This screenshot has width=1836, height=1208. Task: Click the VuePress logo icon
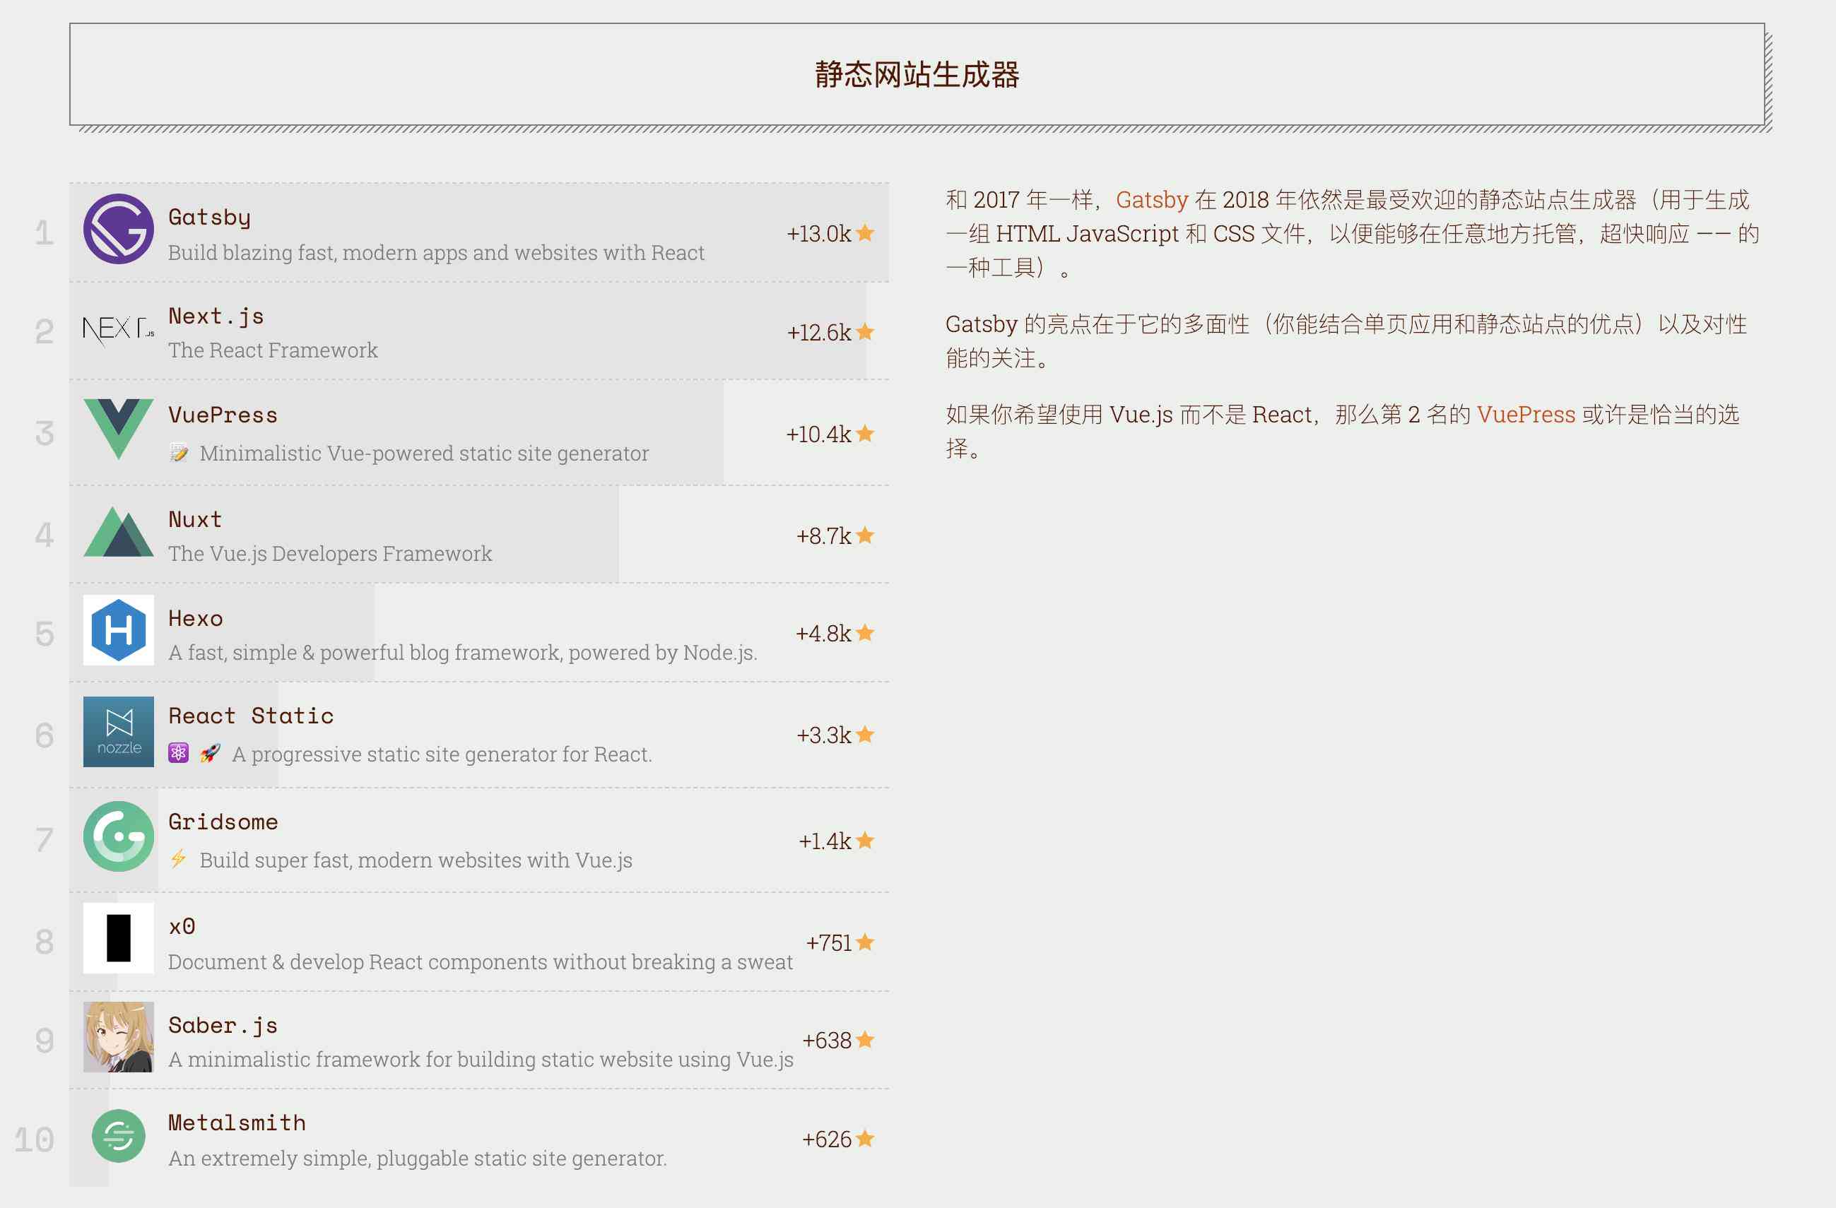117,430
